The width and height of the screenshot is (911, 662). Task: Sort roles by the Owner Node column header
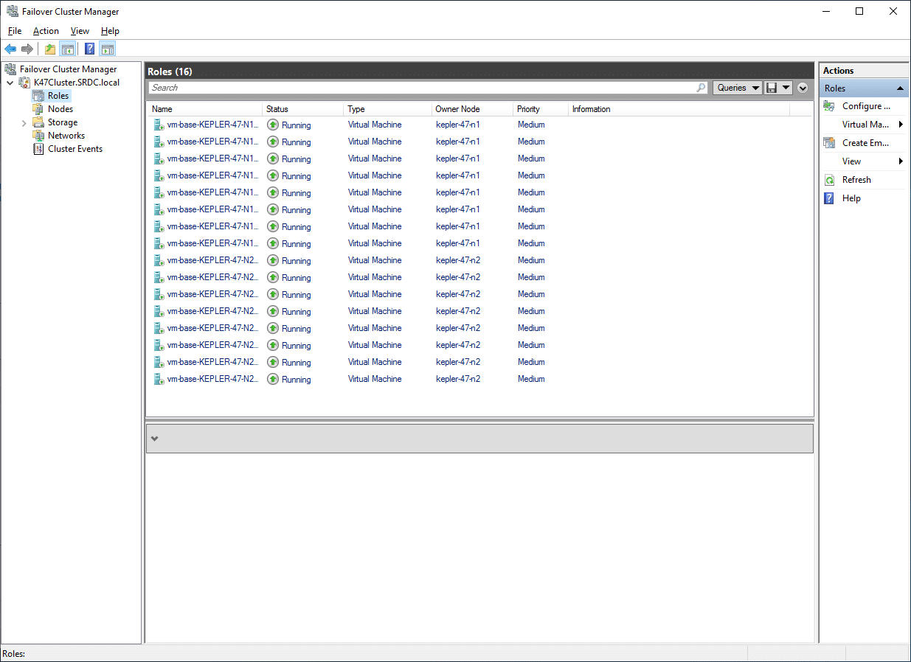(472, 109)
